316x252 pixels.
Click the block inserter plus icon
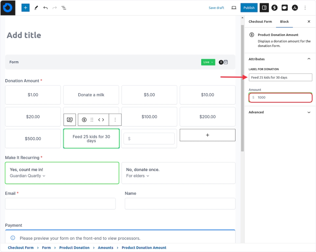tap(25, 8)
